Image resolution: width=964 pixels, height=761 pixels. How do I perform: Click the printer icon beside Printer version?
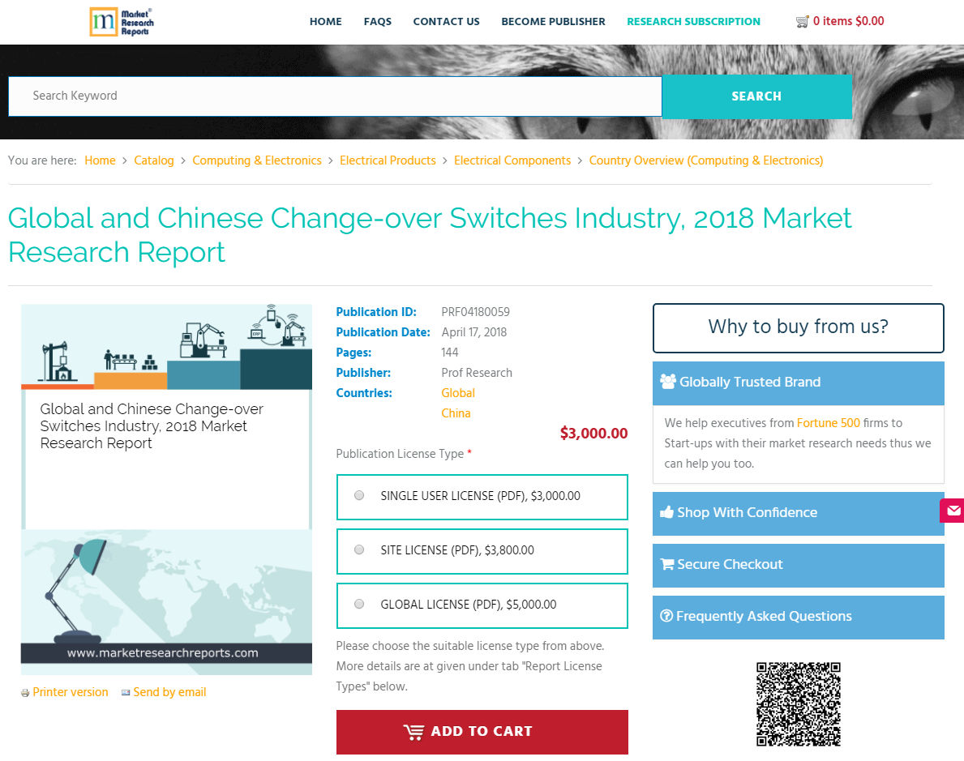pos(24,692)
